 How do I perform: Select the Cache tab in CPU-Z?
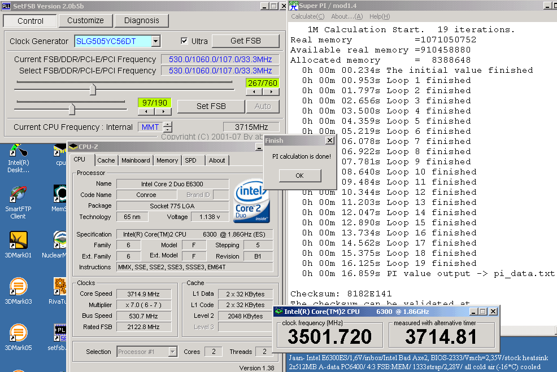[x=106, y=160]
